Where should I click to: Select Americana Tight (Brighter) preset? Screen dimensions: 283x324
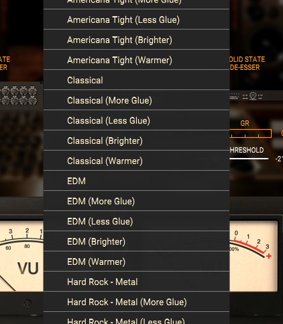[136, 40]
